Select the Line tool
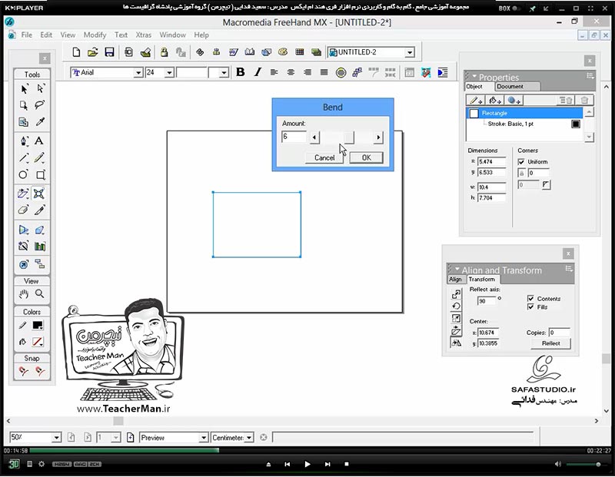Viewport: 615px width, 477px height. [x=24, y=158]
